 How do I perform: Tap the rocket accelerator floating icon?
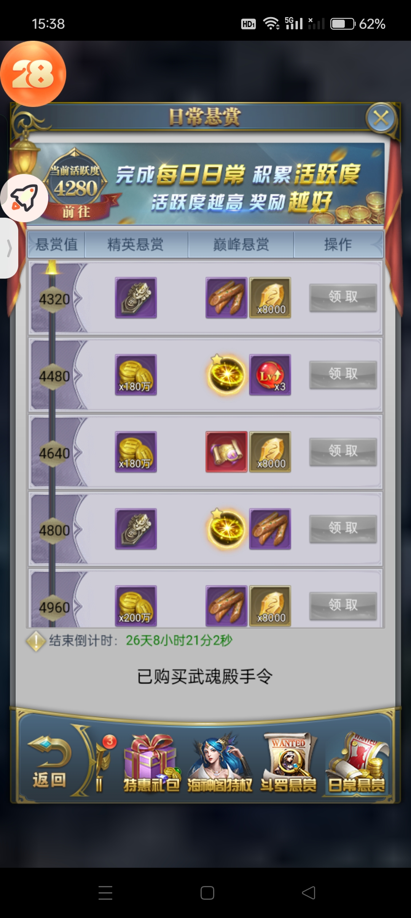point(24,198)
